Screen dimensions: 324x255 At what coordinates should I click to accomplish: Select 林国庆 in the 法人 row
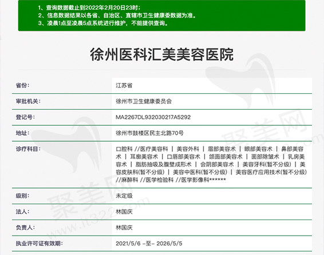click(124, 212)
